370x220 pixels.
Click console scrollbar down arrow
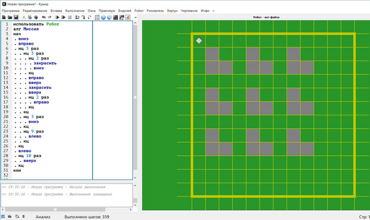(135, 205)
